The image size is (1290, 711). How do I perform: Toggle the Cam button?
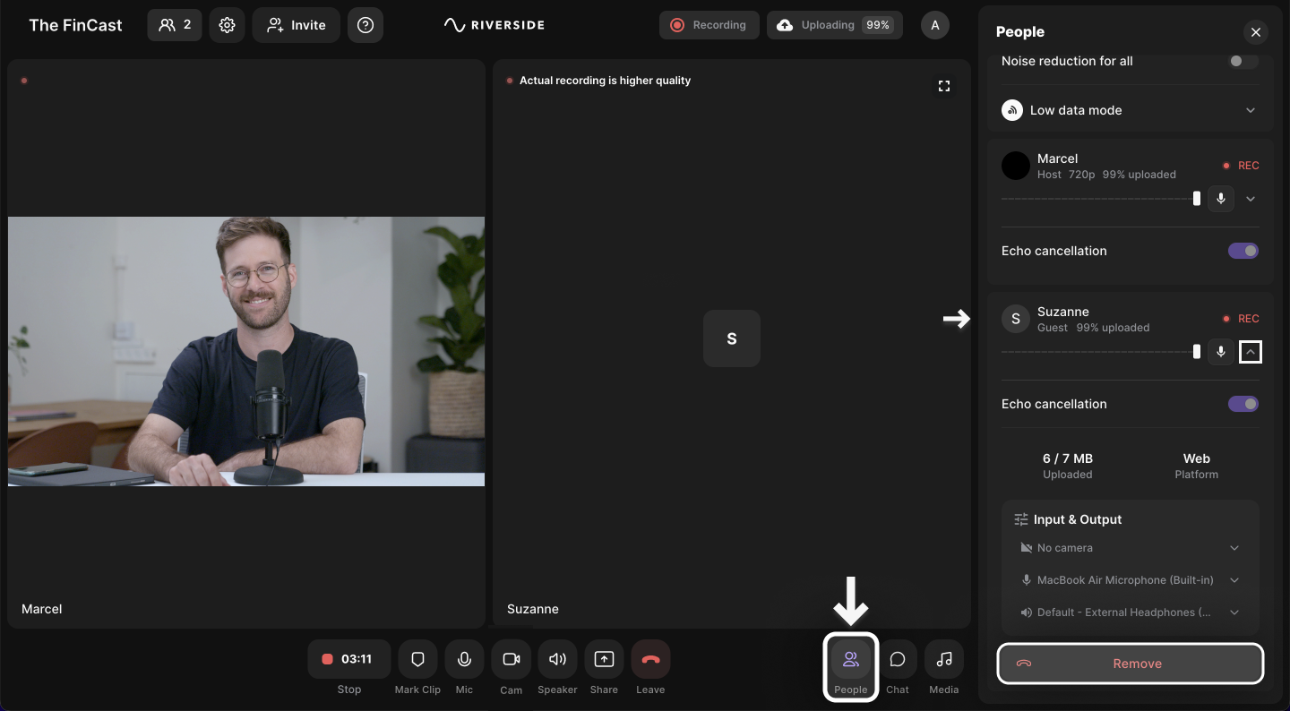pos(511,659)
